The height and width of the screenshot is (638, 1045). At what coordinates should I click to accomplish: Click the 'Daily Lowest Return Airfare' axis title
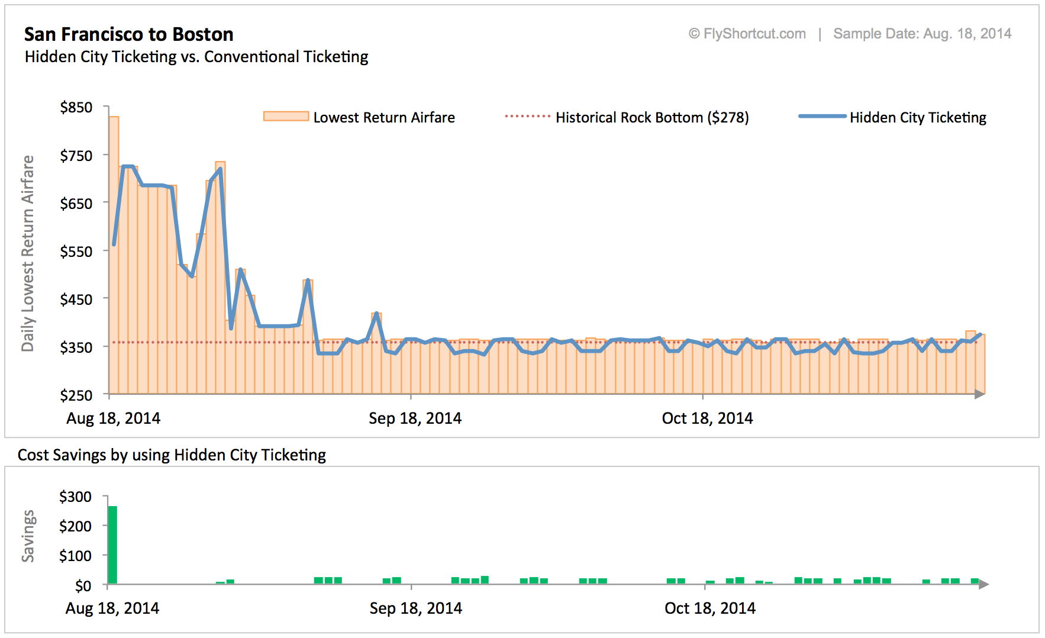click(x=28, y=253)
